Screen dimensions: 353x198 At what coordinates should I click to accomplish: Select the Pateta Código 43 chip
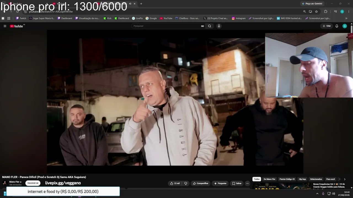pos(287,179)
